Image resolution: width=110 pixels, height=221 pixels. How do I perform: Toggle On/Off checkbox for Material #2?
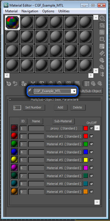(x=92, y=136)
